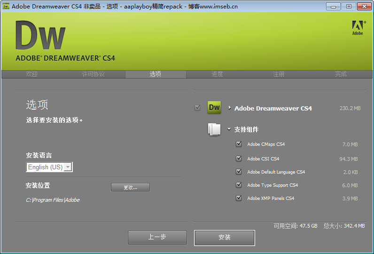374x254 pixels.
Task: Select the 完成 step tab
Action: coord(341,74)
